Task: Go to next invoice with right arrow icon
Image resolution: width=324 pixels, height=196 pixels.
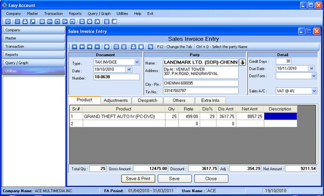Action: (90, 47)
